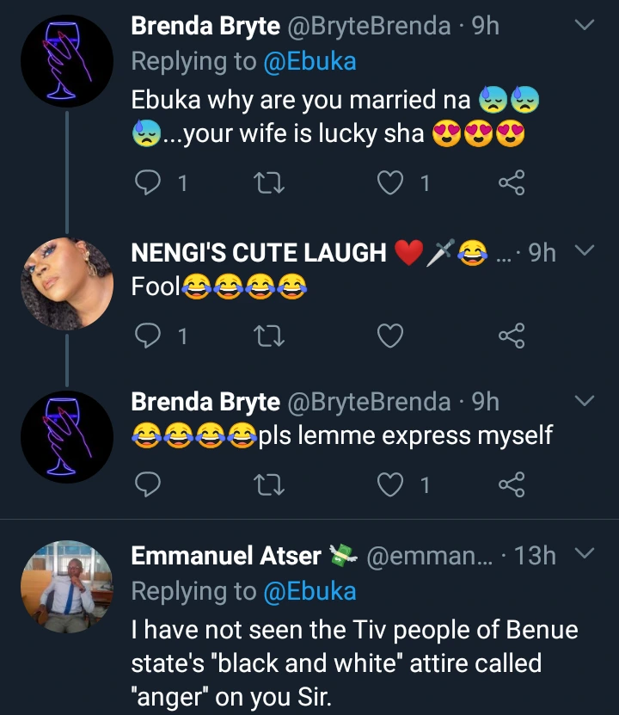Share Brenda's 'why are you married' tweet
The height and width of the screenshot is (715, 619).
(x=512, y=182)
